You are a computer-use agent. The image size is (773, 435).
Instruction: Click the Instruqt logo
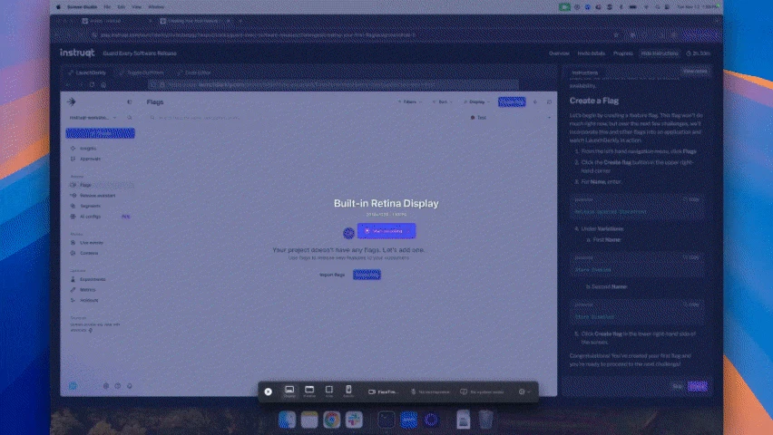coord(77,53)
